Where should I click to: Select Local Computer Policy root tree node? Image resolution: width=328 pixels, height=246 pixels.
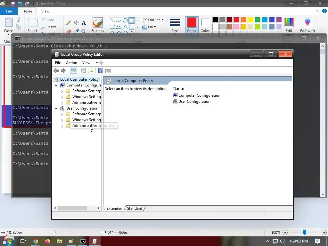click(x=79, y=79)
